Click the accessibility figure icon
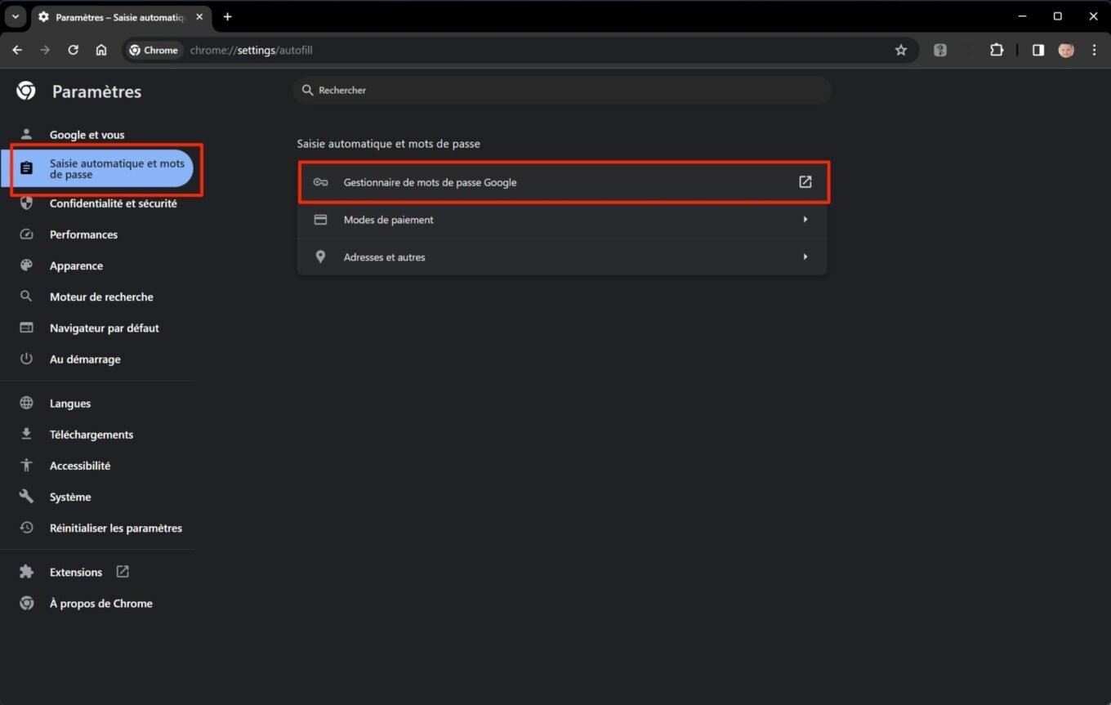 26,466
